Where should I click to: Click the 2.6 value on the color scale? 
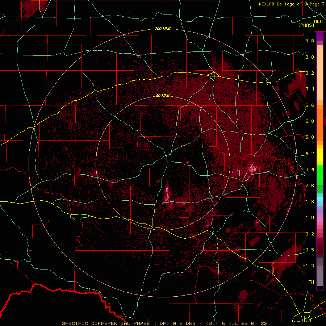click(310, 186)
